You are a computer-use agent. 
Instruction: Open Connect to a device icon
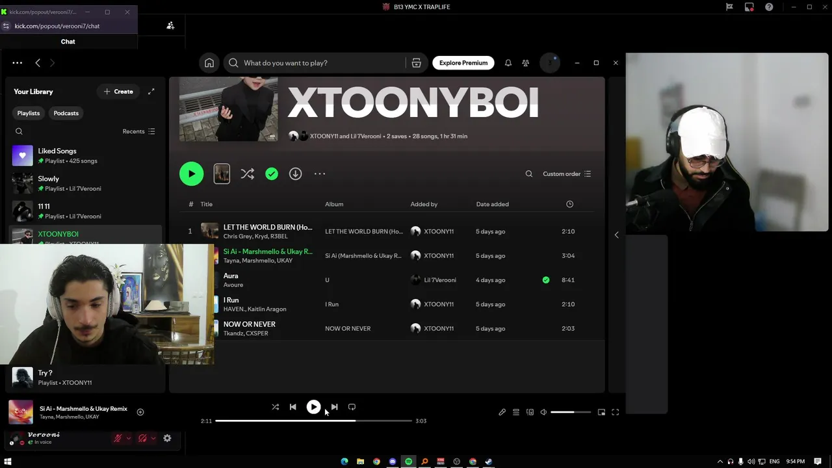point(530,412)
